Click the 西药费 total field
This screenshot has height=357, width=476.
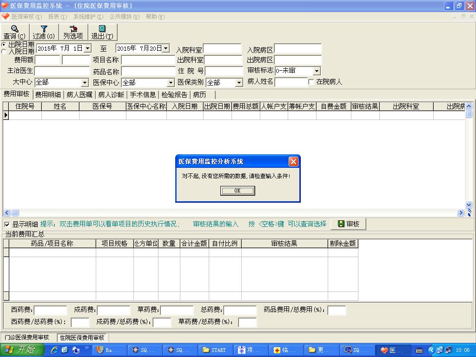[50, 310]
